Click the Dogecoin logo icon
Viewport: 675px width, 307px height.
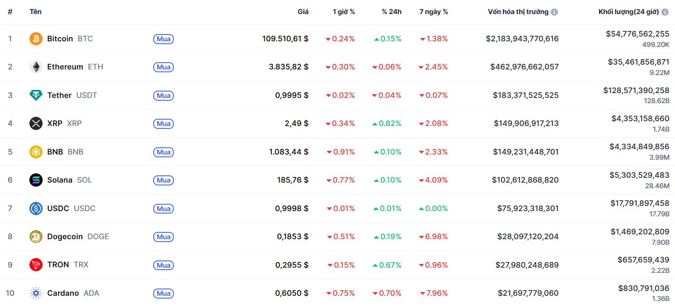[36, 237]
